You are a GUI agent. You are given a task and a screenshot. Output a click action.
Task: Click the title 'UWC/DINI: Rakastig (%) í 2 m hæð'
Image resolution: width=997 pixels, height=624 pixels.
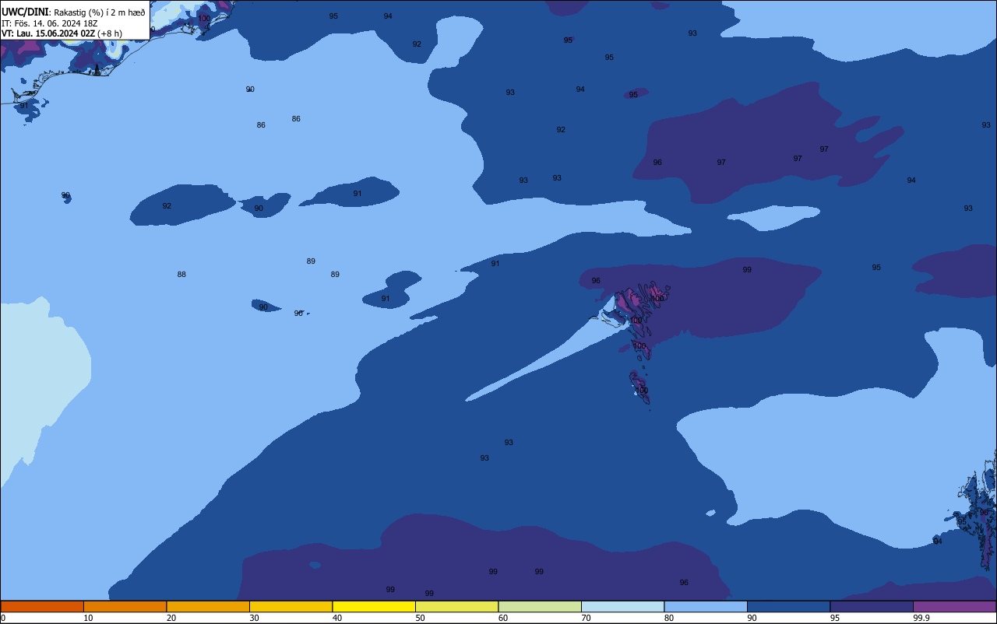[73, 12]
